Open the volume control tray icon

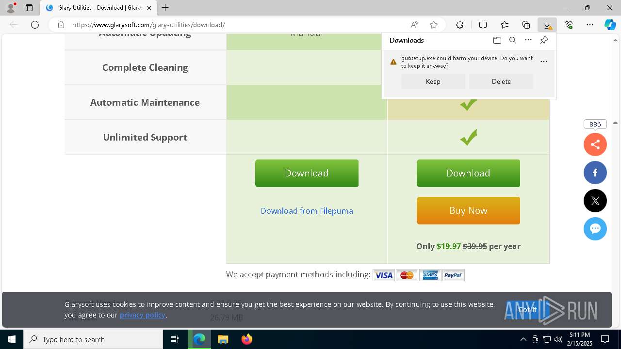click(558, 339)
